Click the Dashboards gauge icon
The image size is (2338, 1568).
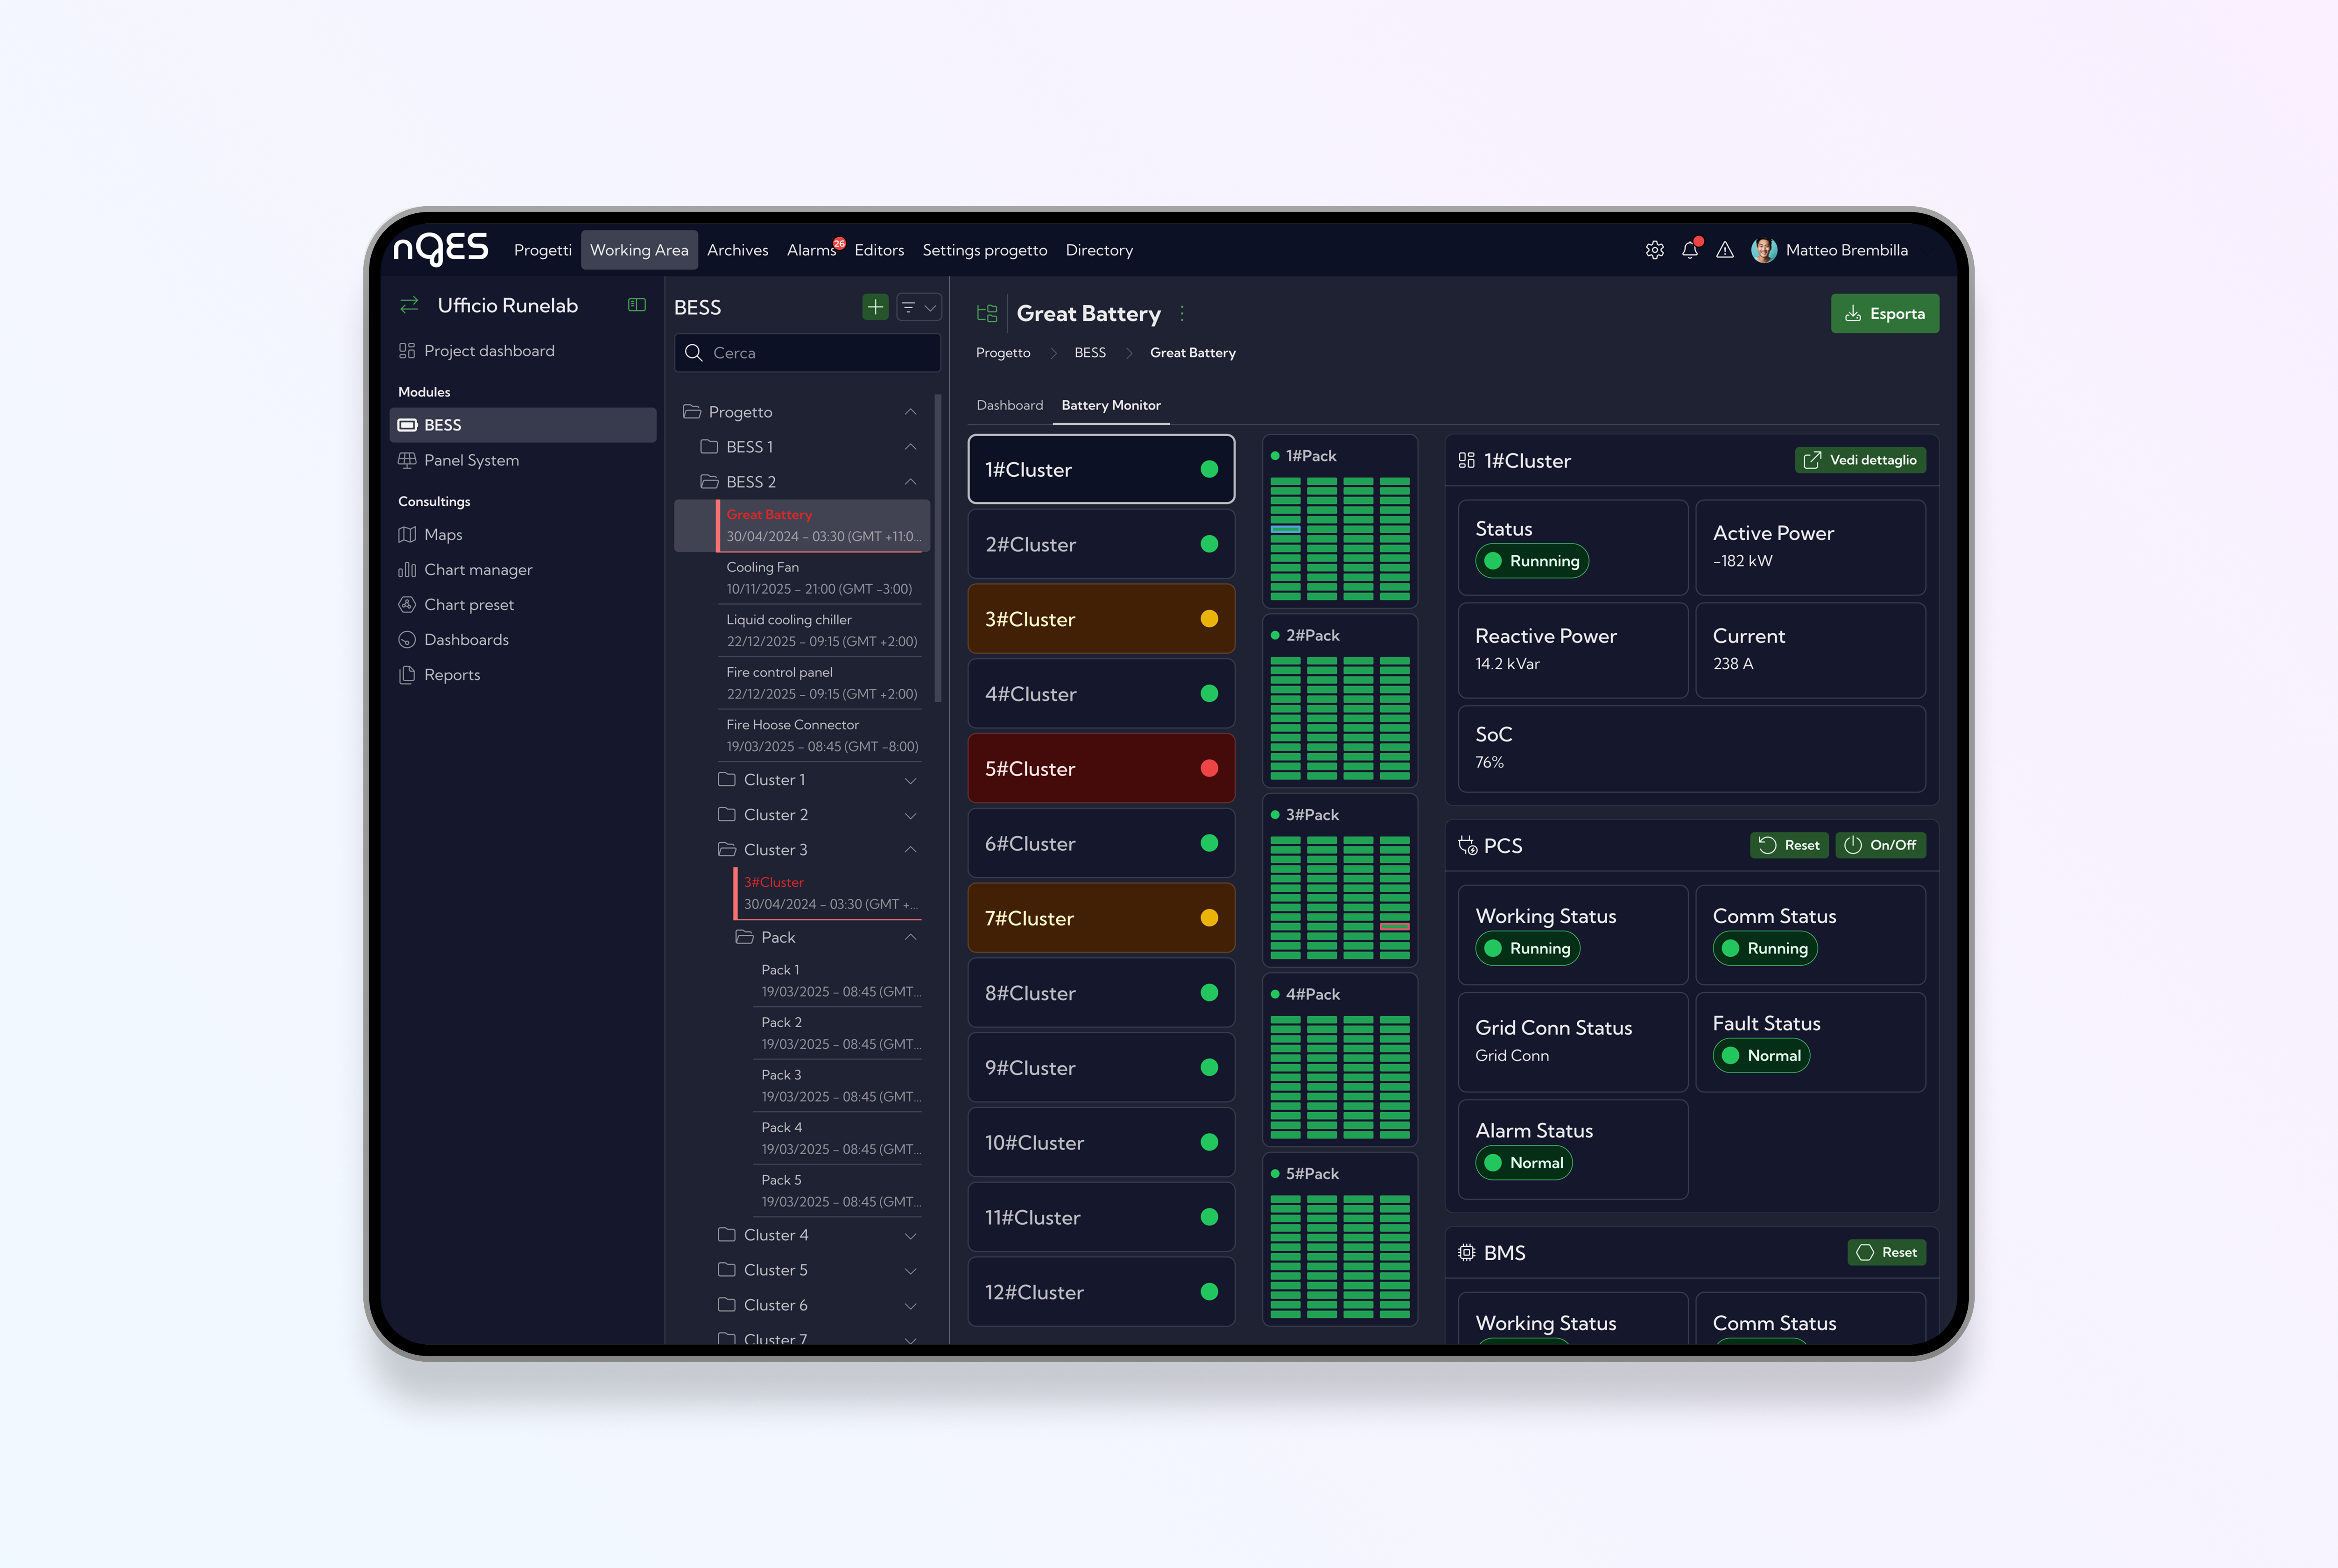pyautogui.click(x=407, y=640)
